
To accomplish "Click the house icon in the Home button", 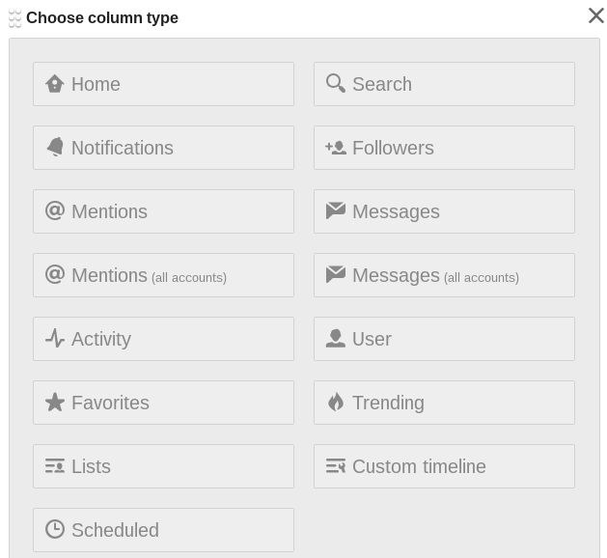I will click(x=55, y=84).
